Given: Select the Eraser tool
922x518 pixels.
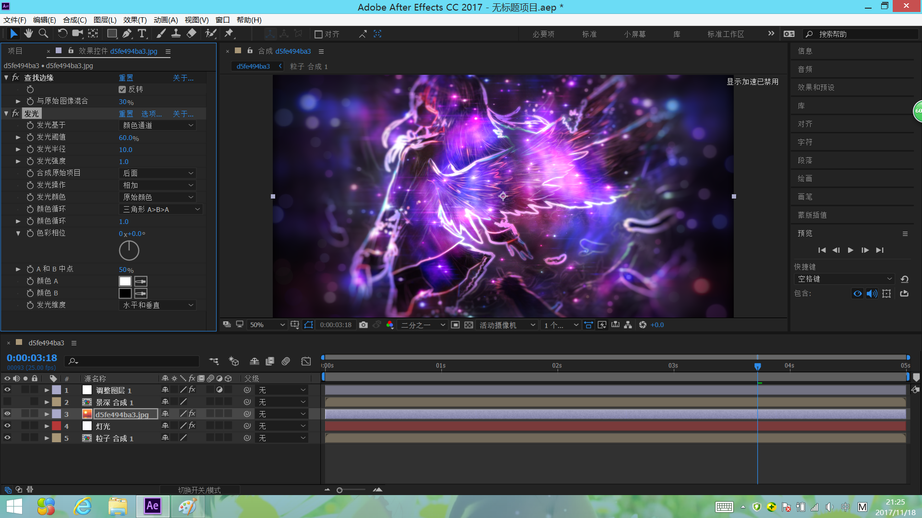Looking at the screenshot, I should 191,34.
